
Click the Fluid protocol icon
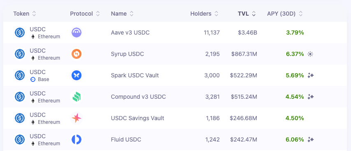(77, 139)
